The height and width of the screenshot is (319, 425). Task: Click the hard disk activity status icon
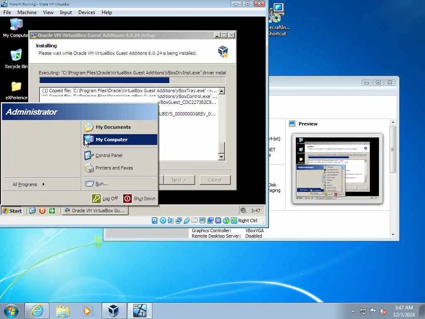(x=154, y=221)
